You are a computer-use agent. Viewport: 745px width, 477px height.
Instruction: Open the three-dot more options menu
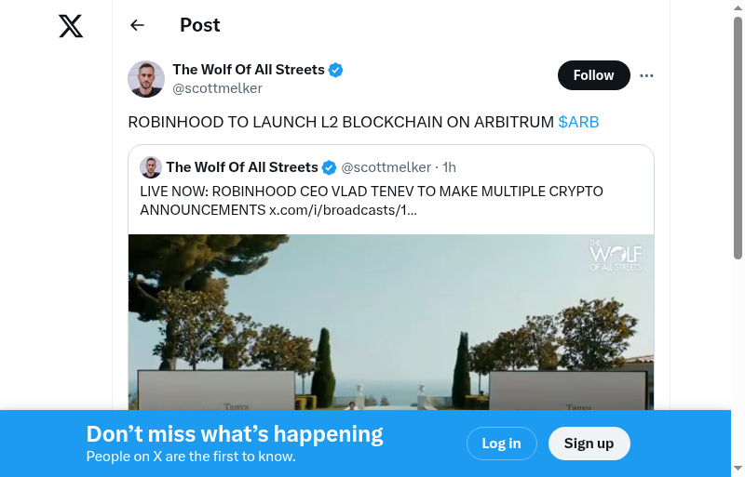pos(647,75)
